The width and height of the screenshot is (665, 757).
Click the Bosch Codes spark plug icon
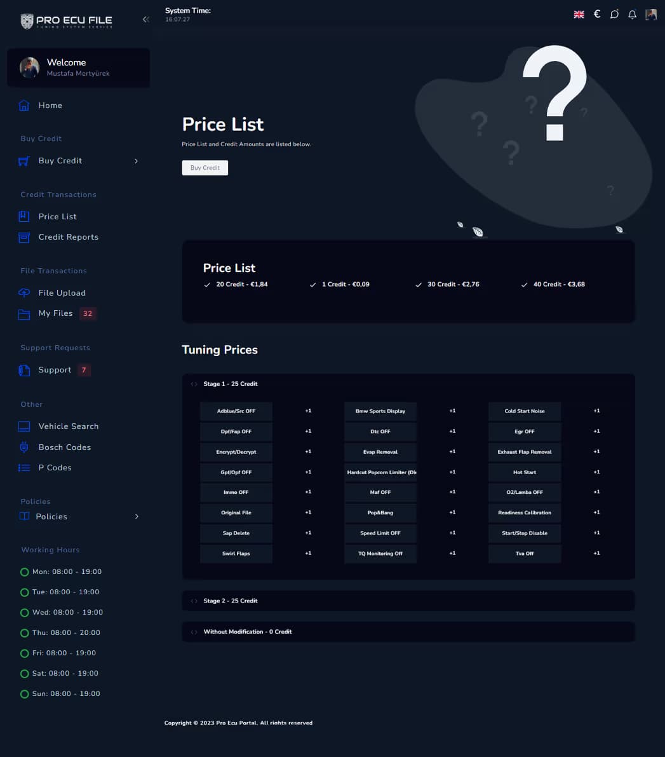pyautogui.click(x=24, y=447)
